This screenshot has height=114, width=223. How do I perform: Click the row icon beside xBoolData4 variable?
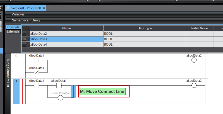tap(26, 45)
